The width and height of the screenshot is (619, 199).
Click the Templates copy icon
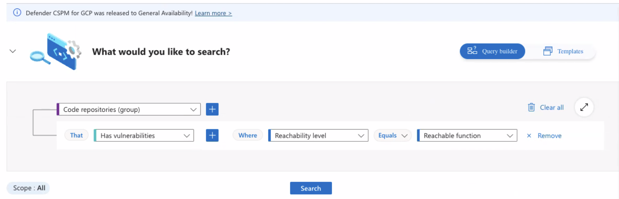click(548, 50)
